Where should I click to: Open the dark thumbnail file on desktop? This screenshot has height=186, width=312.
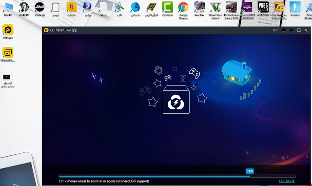[8, 81]
